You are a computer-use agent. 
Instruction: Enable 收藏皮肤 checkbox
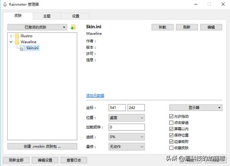click(x=171, y=148)
